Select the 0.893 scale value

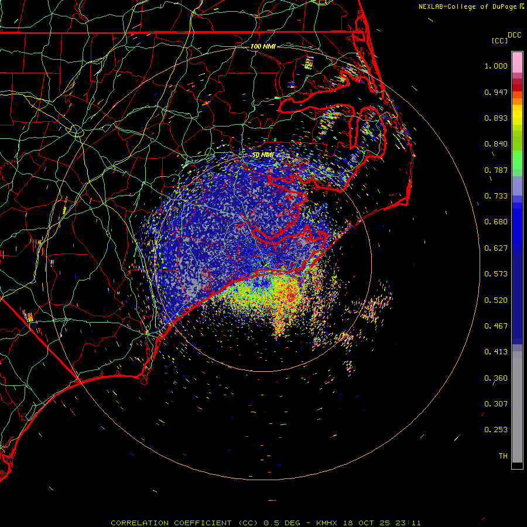coord(496,118)
